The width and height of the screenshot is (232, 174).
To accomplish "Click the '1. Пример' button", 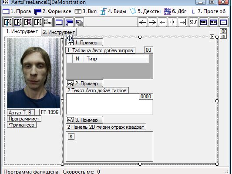I will 84,43.
